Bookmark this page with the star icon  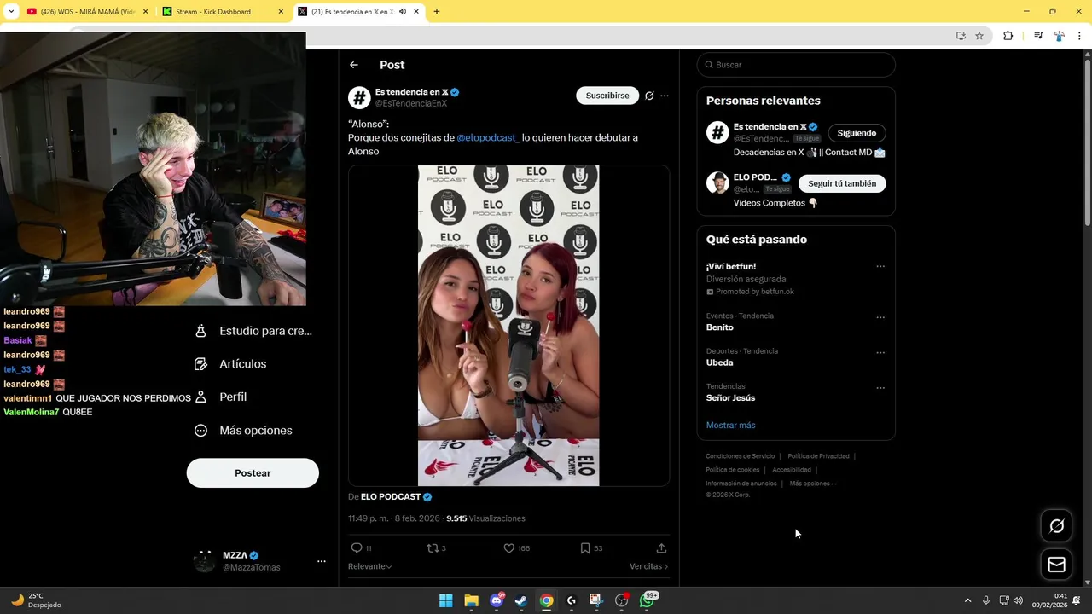point(979,36)
